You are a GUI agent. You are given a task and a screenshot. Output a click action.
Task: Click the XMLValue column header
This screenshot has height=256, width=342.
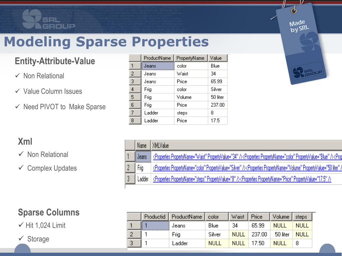point(246,145)
